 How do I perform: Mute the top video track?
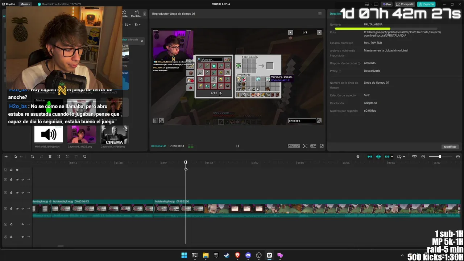coord(23,179)
